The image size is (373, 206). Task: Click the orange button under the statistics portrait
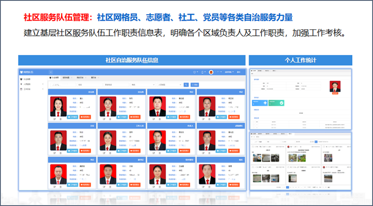coord(335,93)
